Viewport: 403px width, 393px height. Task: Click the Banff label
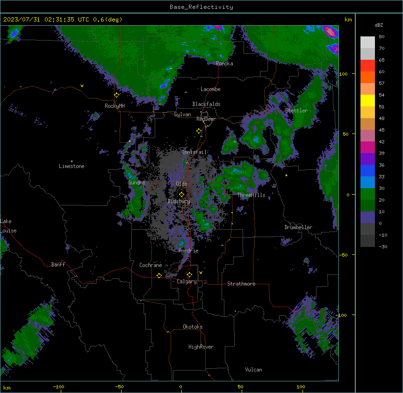tap(58, 265)
